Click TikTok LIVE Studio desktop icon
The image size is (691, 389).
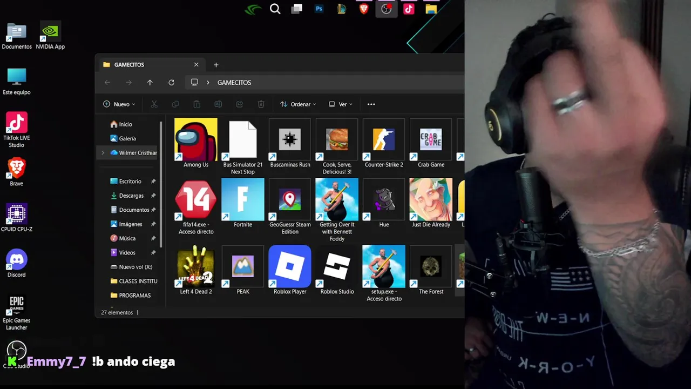pyautogui.click(x=17, y=130)
